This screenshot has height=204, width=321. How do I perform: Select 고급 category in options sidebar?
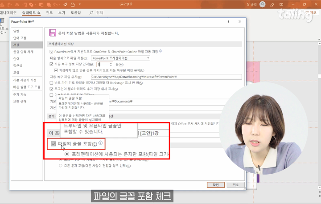[x=27, y=73]
